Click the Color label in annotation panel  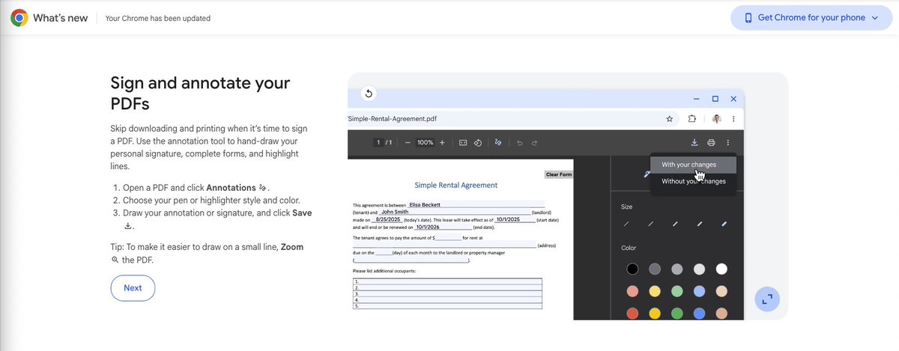(x=629, y=248)
